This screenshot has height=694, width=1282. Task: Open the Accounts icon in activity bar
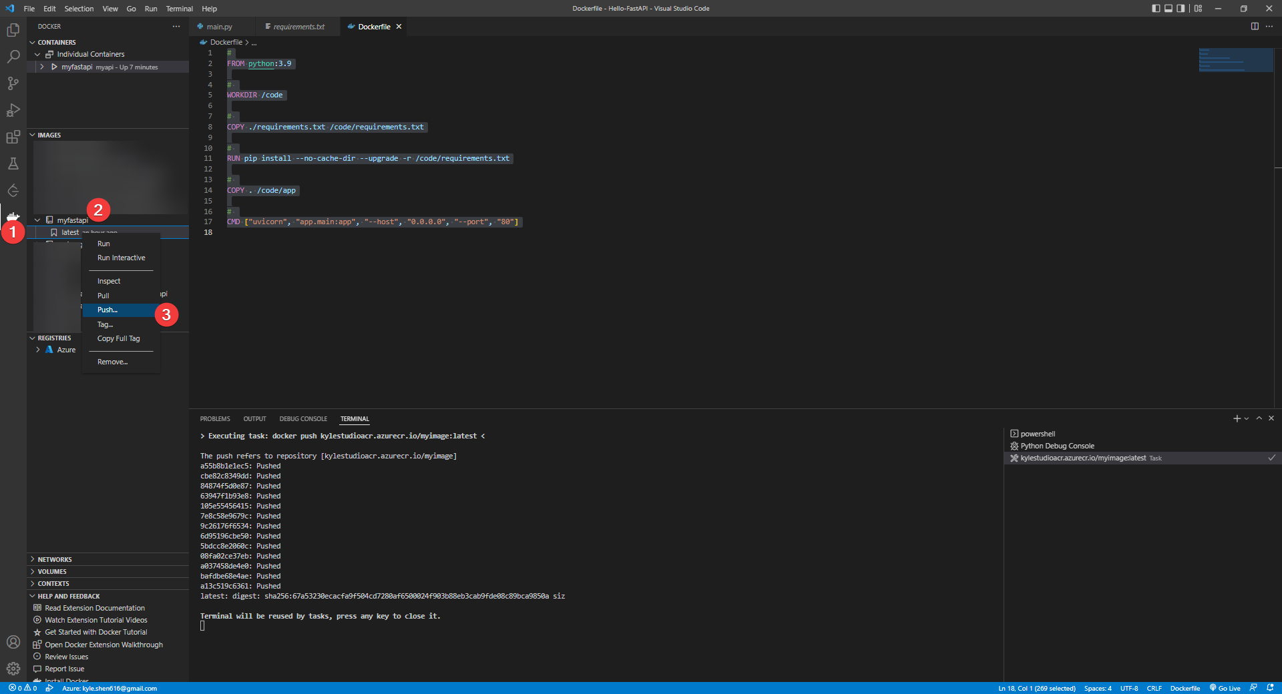coord(13,642)
